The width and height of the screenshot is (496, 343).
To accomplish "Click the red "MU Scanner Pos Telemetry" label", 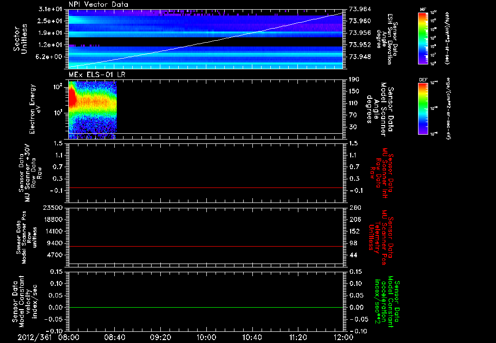I will pyautogui.click(x=381, y=237).
